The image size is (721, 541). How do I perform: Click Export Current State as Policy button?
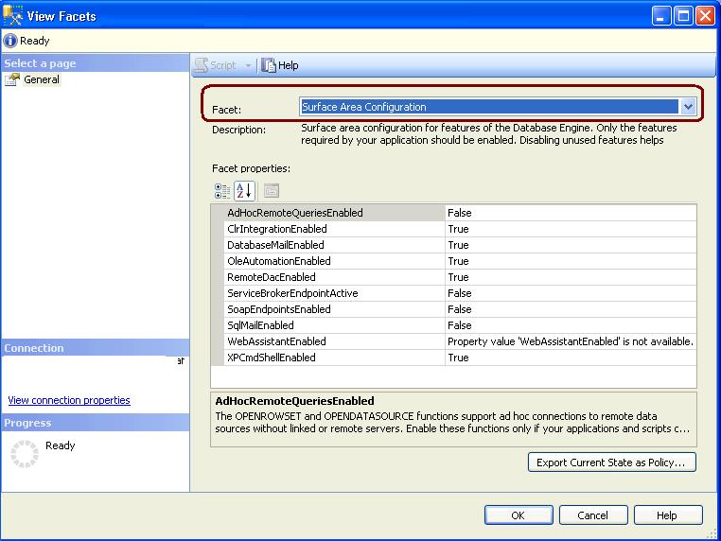coord(612,462)
